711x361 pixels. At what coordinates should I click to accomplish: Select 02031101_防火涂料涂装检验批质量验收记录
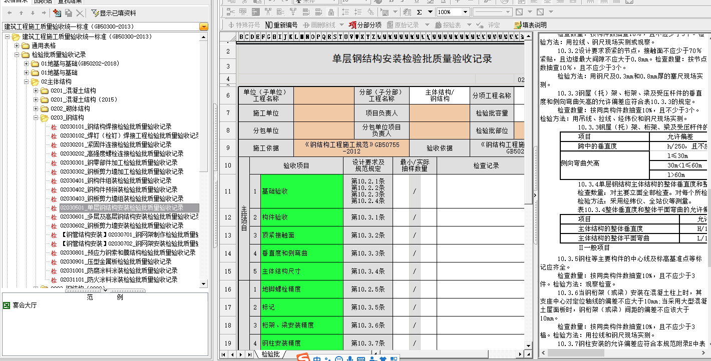pos(119,280)
